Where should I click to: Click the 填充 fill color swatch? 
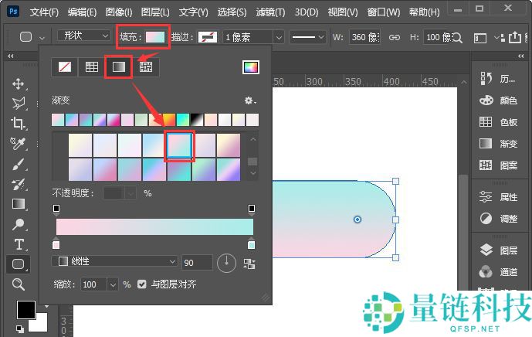coord(156,36)
